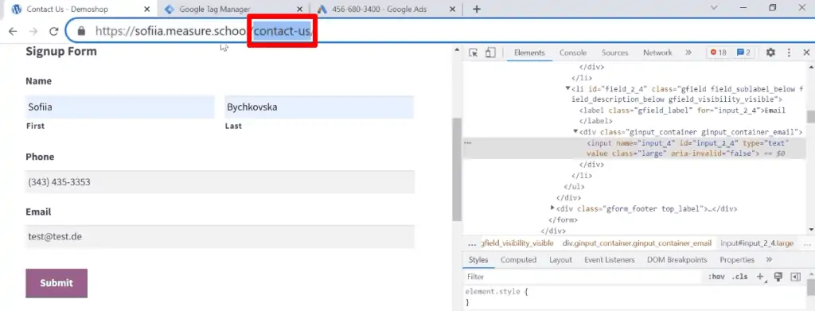Reload the current page
The image size is (815, 311).
[x=53, y=31]
